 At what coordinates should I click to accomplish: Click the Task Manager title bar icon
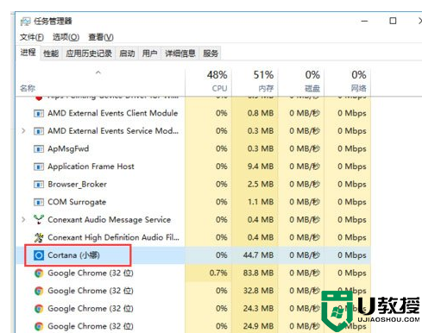click(25, 22)
